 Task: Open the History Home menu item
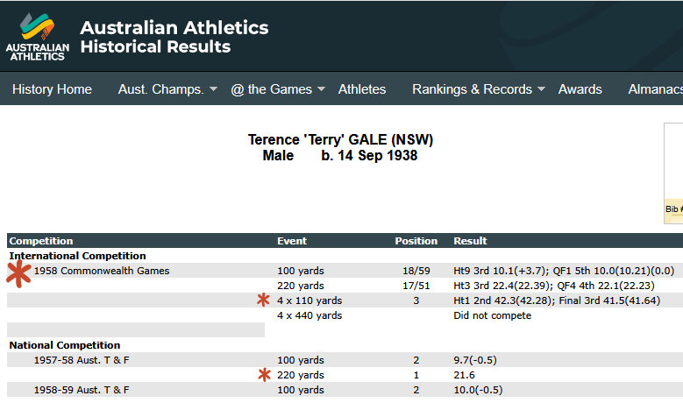pyautogui.click(x=52, y=89)
